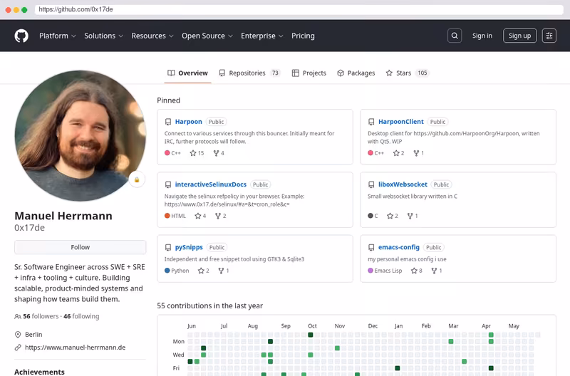Click the fork count on HarpoonClient
This screenshot has height=376, width=570.
(419, 153)
